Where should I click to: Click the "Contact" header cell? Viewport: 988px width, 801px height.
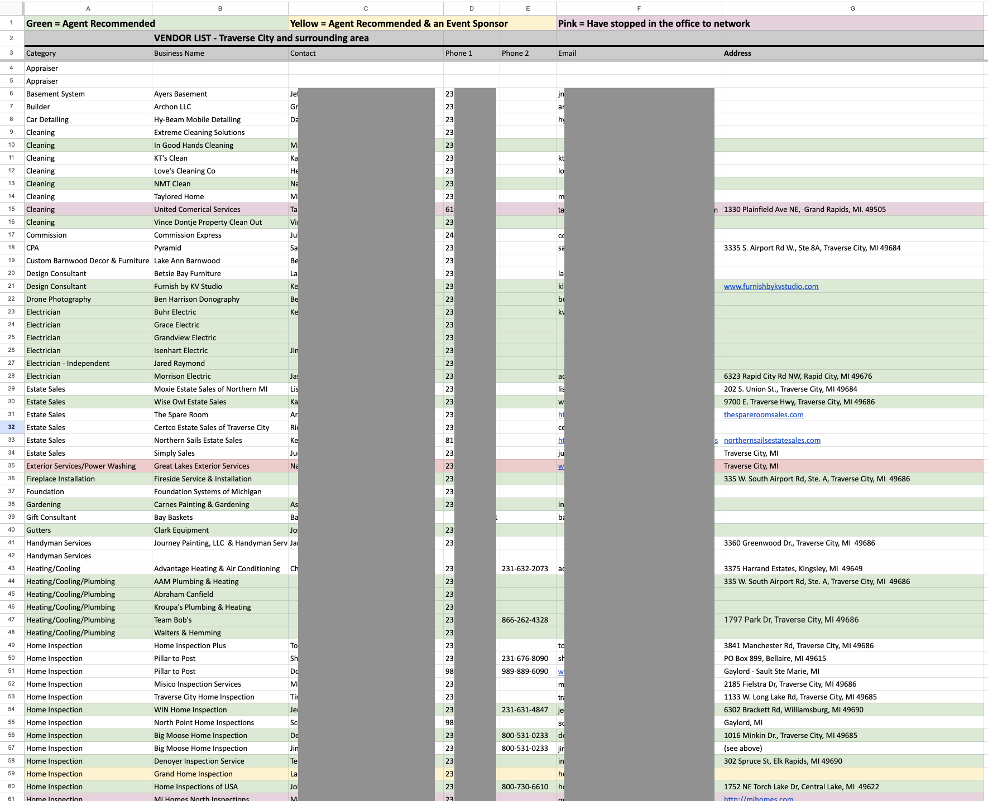pyautogui.click(x=366, y=53)
